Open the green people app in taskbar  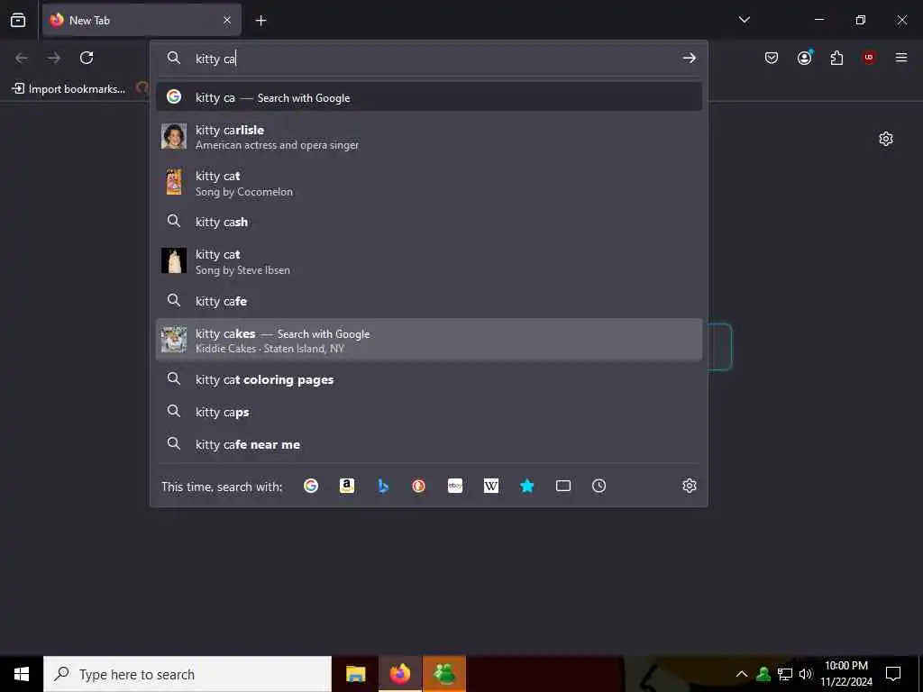[x=443, y=674]
